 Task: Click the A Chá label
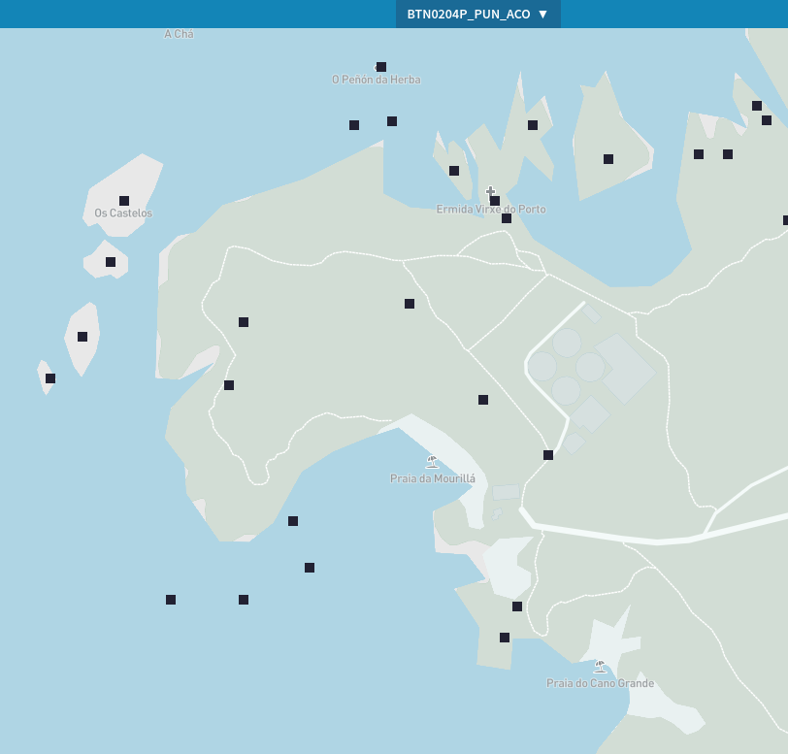(x=179, y=34)
